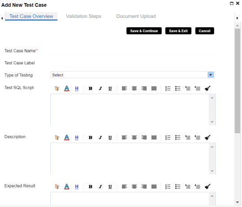Open font color picker for Test SQL Script
The height and width of the screenshot is (207, 242).
[x=67, y=89]
